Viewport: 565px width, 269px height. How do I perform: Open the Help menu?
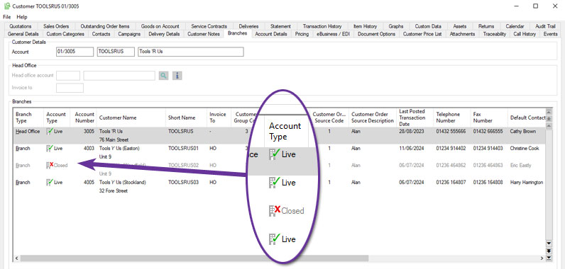coord(22,17)
